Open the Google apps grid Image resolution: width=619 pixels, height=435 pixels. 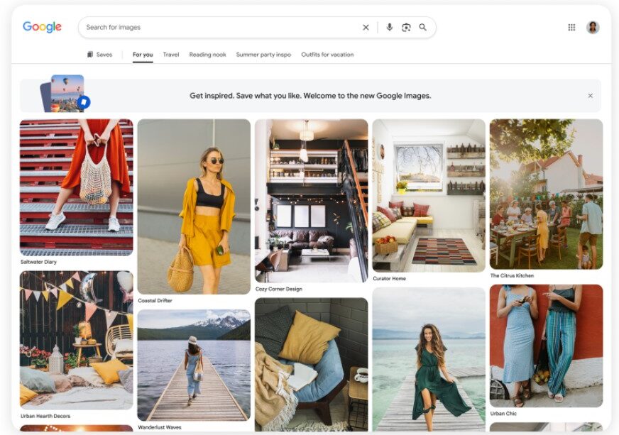coord(571,27)
